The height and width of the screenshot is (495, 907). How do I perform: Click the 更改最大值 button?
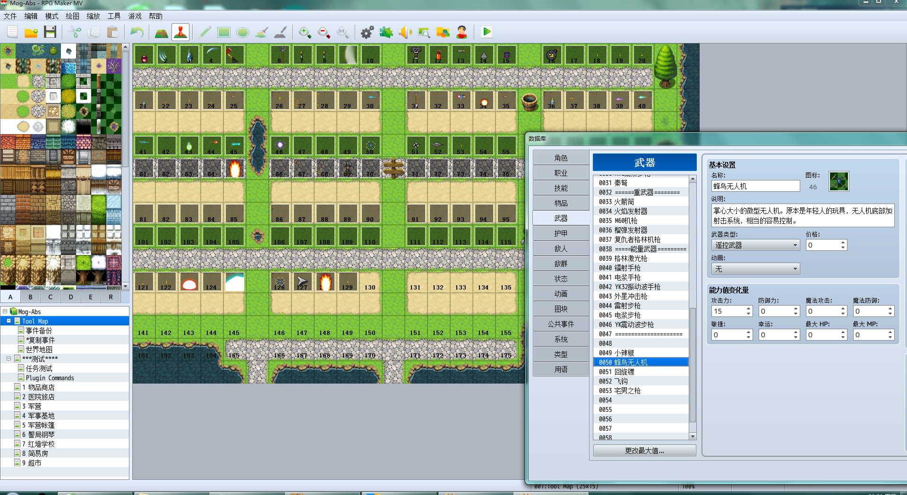point(644,451)
